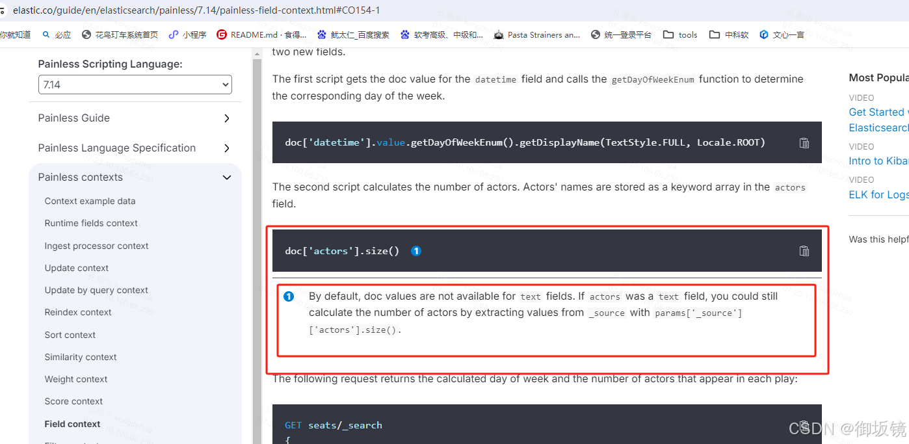Open the 花鸟打车系统首页 bookmark
This screenshot has width=909, height=444.
(x=120, y=35)
